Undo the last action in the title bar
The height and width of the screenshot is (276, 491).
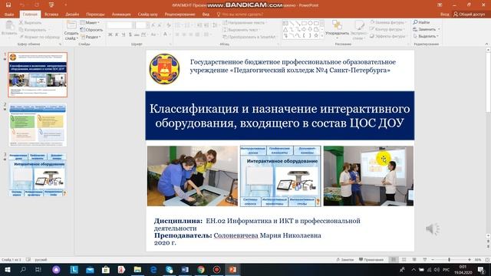point(22,5)
